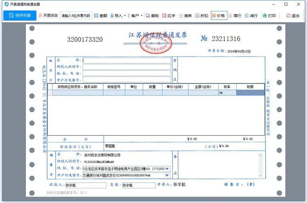Viewport: 307px width, 203px height.
Task: Click the first row's selector box
Action: click(50, 92)
